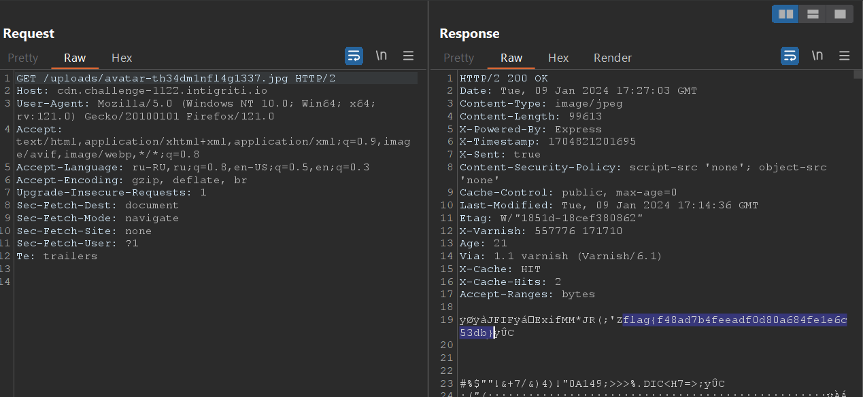Show non-printable characters in Response panel

pyautogui.click(x=817, y=56)
